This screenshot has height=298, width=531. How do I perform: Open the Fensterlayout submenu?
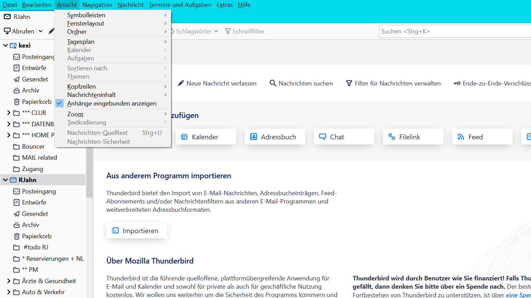tap(113, 23)
